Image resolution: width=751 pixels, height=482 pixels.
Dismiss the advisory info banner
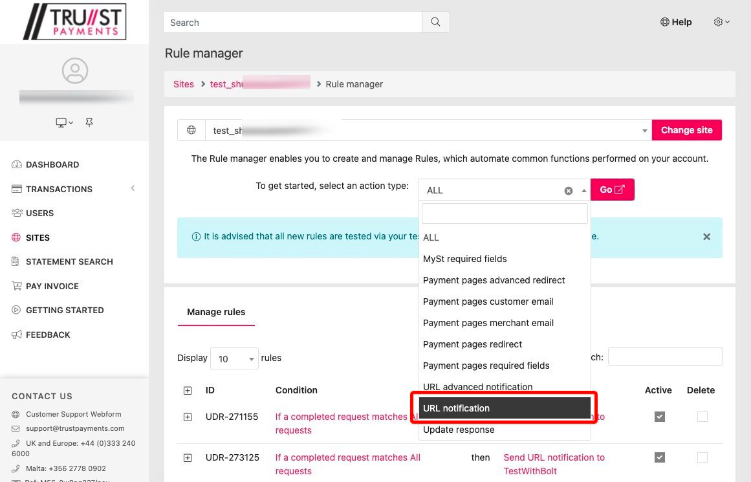pos(706,237)
